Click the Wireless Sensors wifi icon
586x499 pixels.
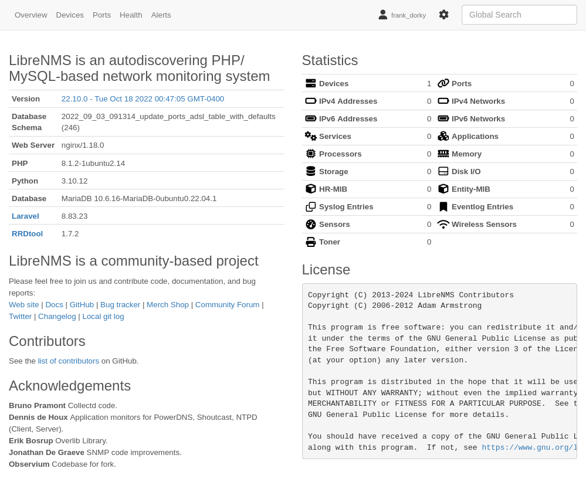coord(443,224)
